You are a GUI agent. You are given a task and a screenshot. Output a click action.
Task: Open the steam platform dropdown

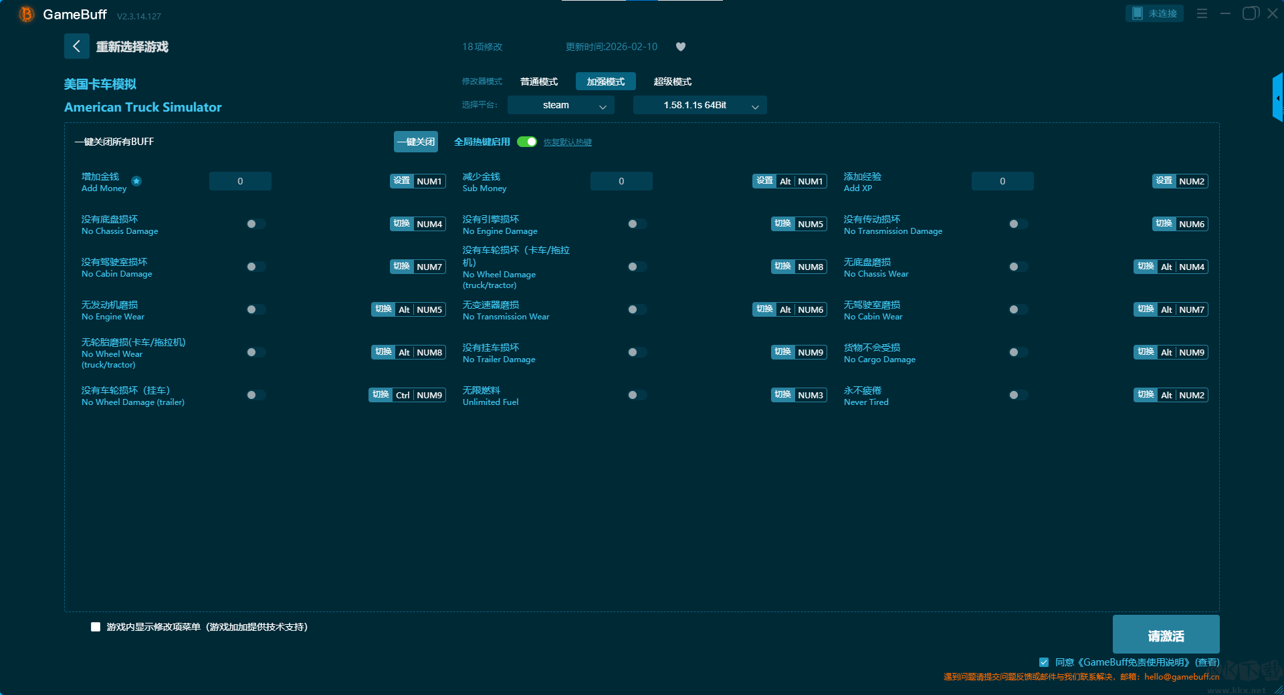[560, 105]
